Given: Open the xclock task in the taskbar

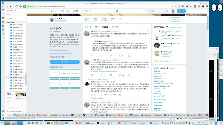Looking at the screenshot, I should tap(132, 123).
